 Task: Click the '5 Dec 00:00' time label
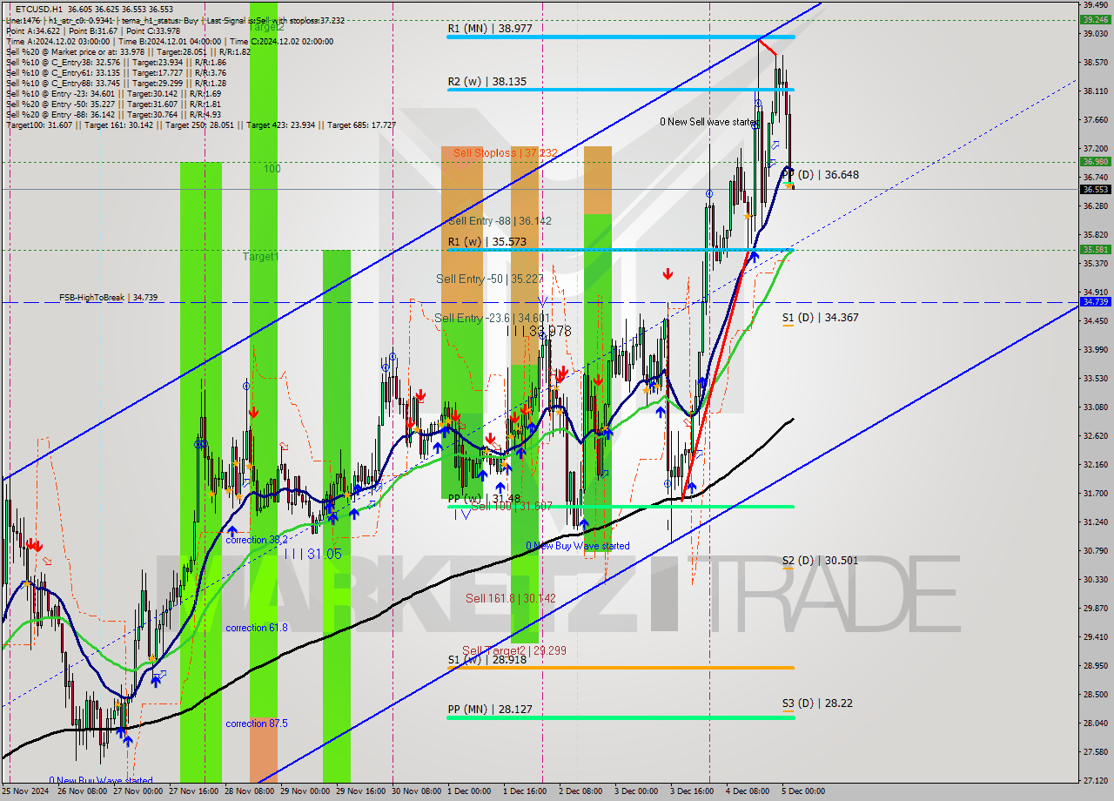tap(803, 791)
